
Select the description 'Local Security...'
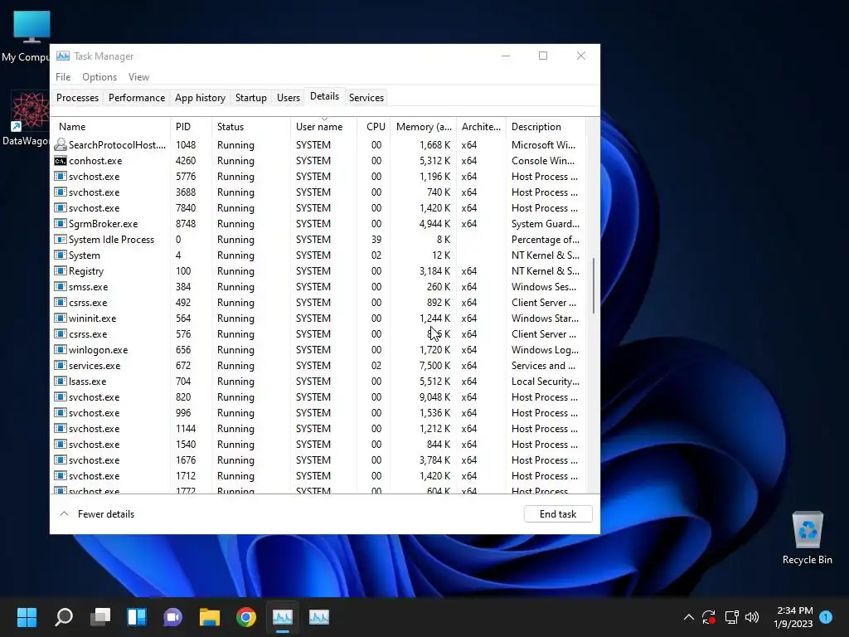(x=546, y=381)
